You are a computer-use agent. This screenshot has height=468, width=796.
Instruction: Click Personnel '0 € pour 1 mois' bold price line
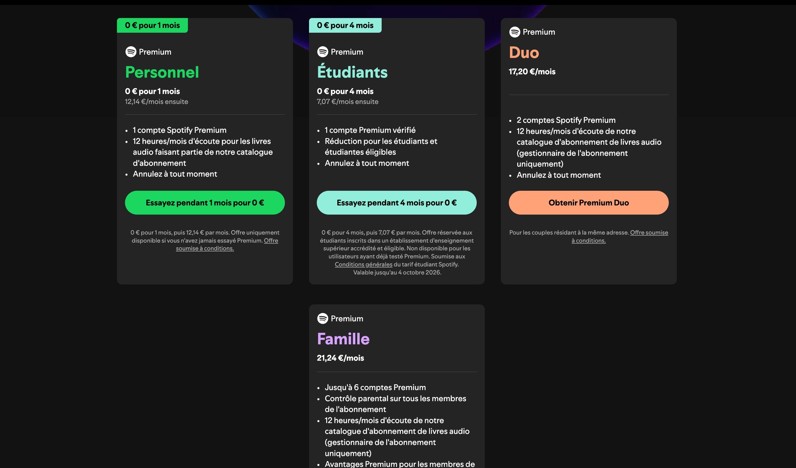pyautogui.click(x=152, y=91)
